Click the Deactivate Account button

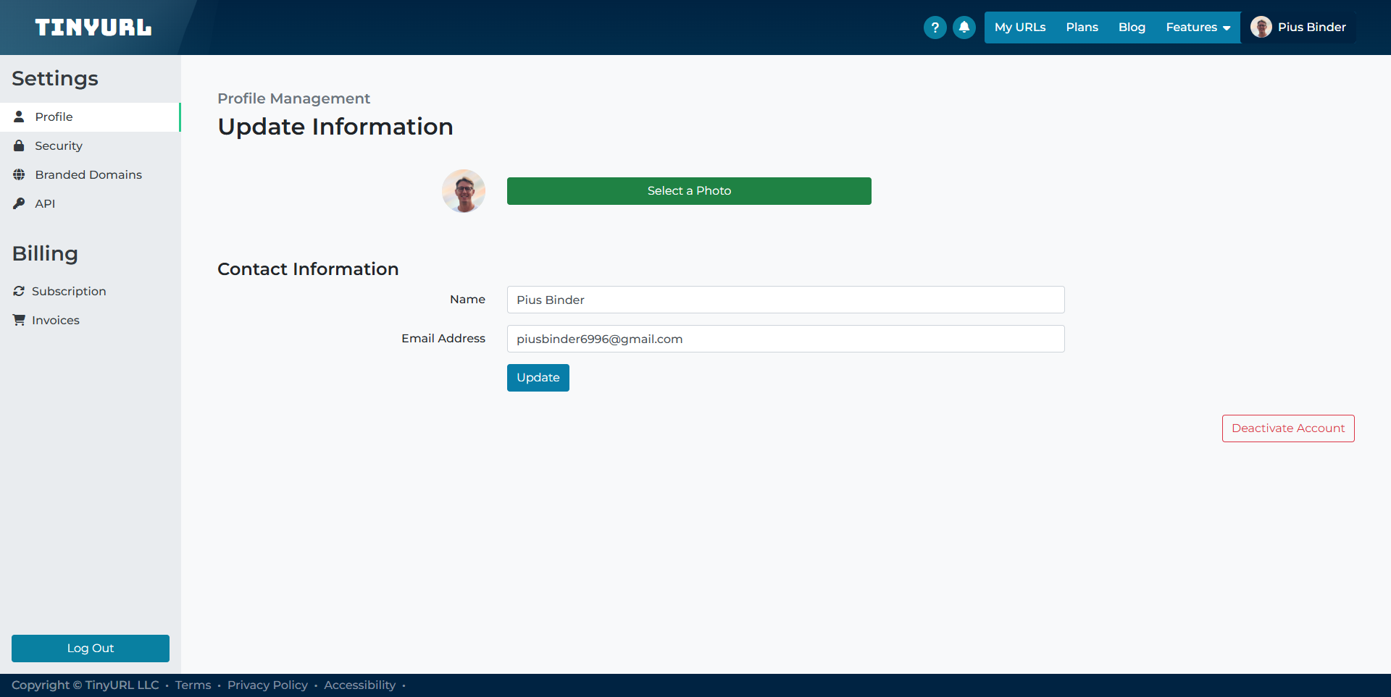[x=1287, y=428]
